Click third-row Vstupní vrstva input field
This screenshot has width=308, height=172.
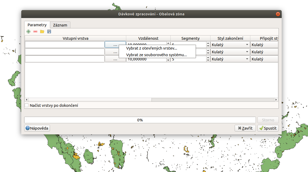(65, 59)
